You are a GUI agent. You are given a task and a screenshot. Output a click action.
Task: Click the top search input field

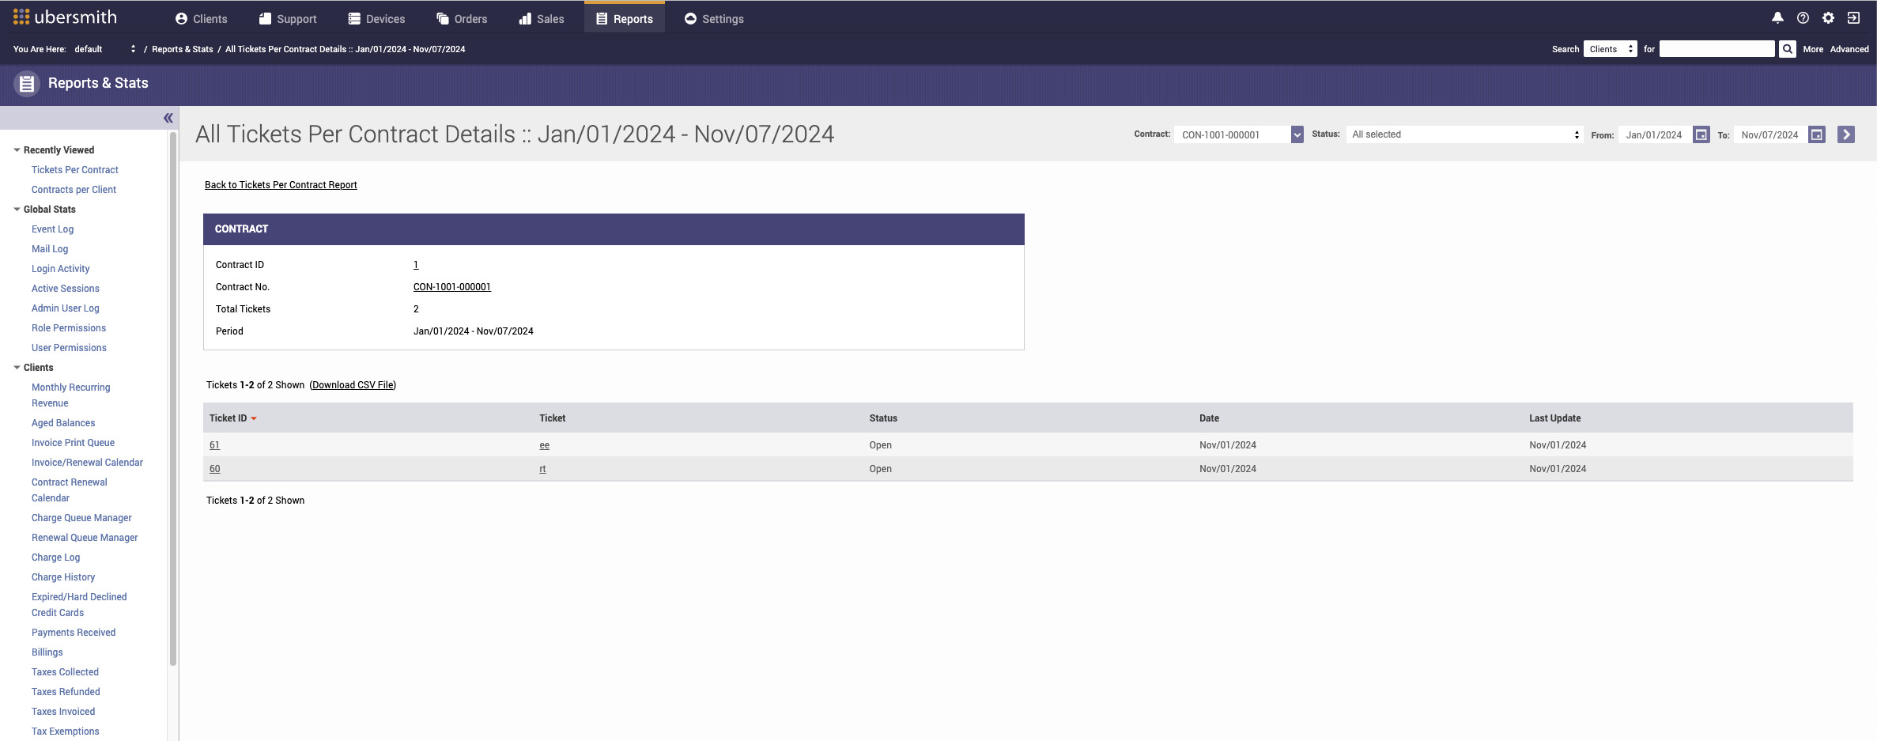pos(1716,49)
